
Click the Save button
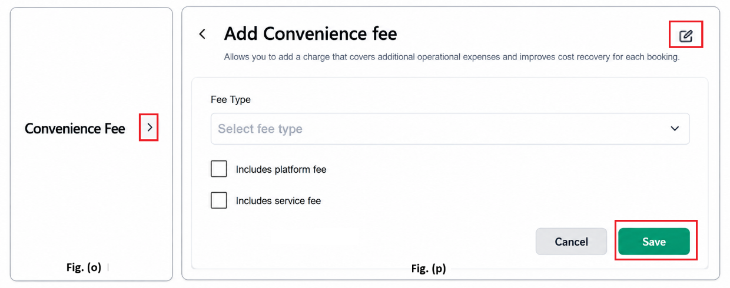pyautogui.click(x=653, y=242)
